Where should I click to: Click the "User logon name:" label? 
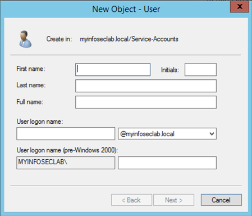click(x=40, y=121)
